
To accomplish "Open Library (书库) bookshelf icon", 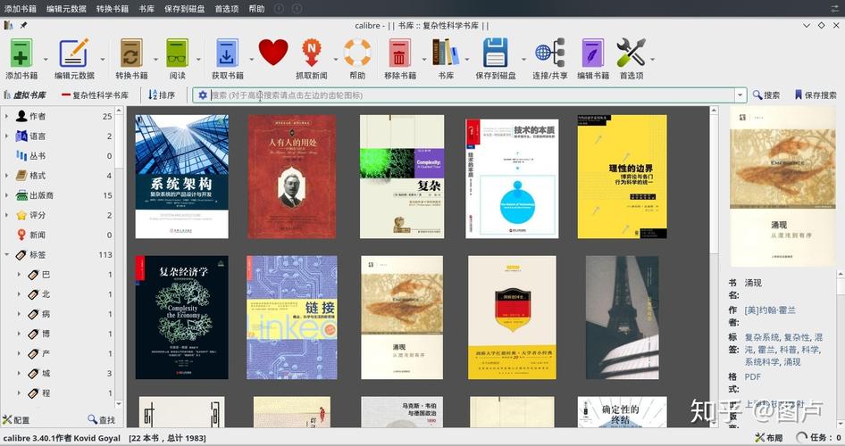I will pyautogui.click(x=446, y=53).
